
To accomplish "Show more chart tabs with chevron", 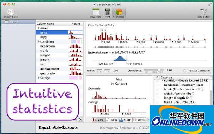I will tap(148, 120).
